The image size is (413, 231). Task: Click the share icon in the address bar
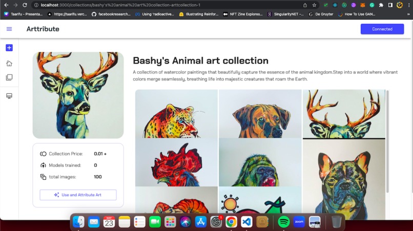(x=305, y=5)
